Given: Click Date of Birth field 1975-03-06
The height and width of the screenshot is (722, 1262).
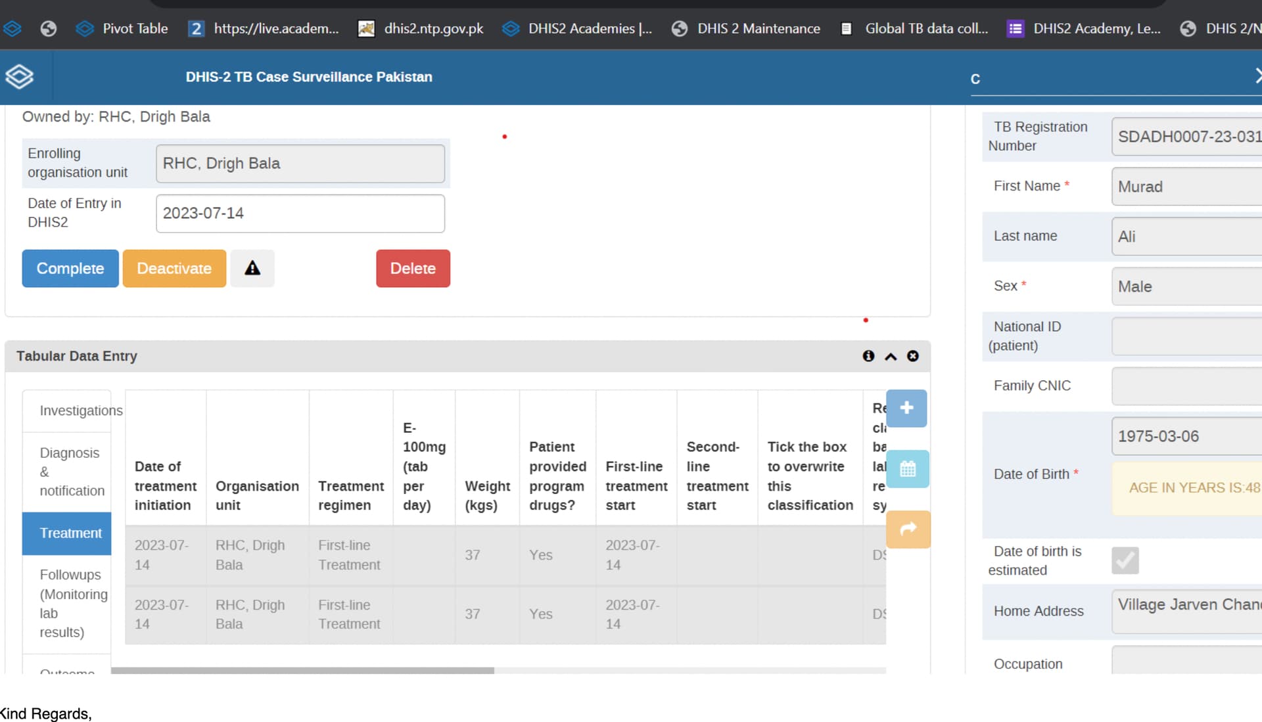Looking at the screenshot, I should tap(1186, 436).
